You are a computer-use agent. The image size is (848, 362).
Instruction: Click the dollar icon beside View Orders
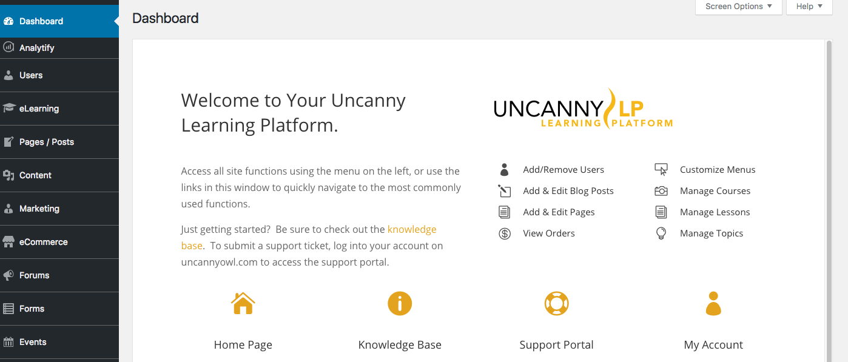pyautogui.click(x=505, y=233)
